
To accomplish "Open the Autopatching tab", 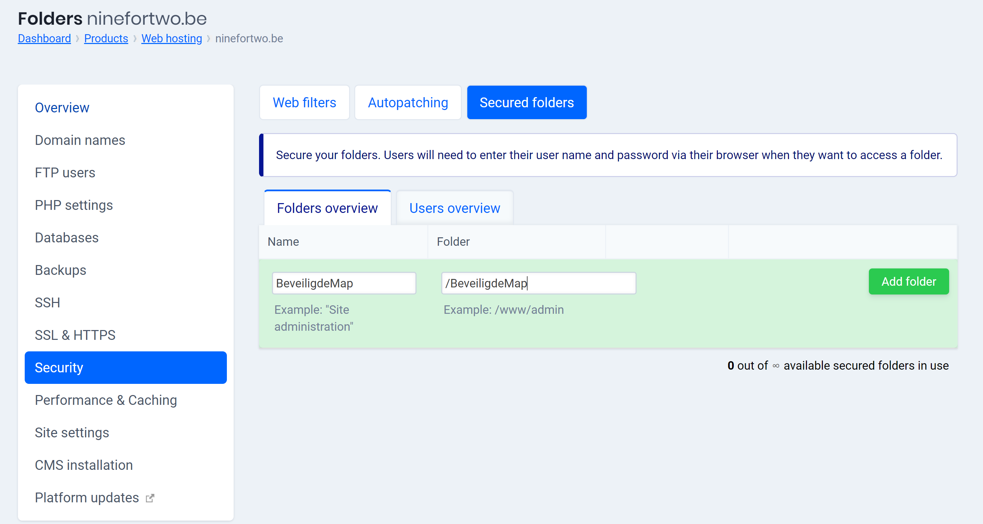I will coord(408,103).
